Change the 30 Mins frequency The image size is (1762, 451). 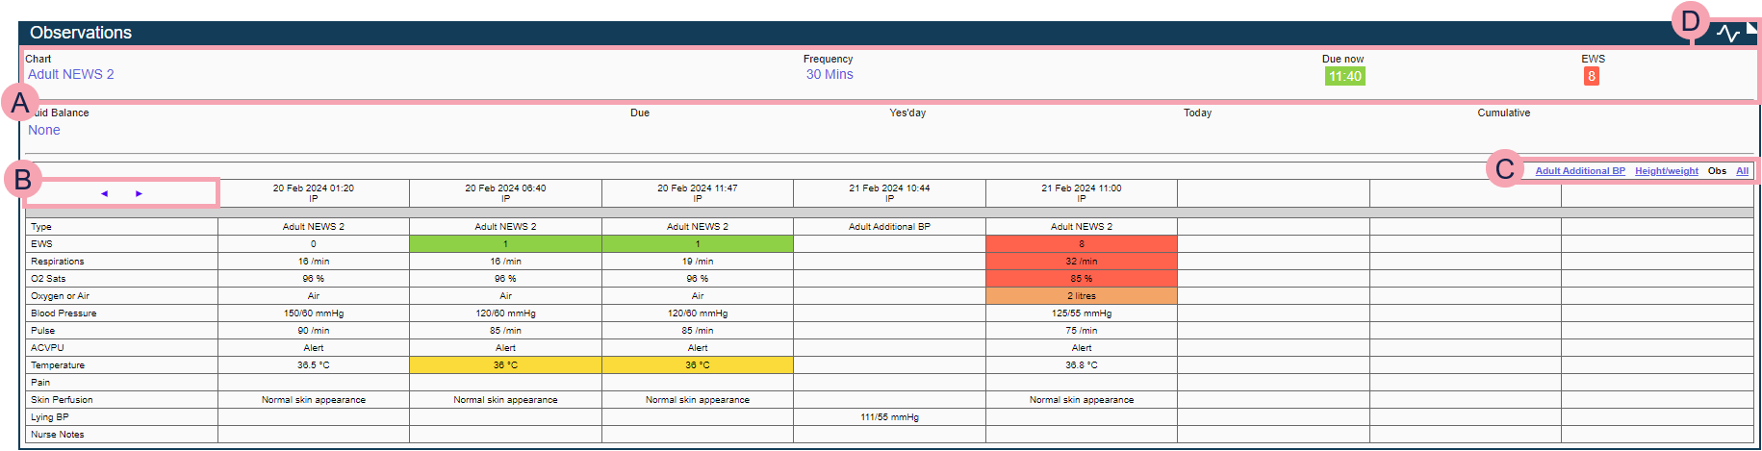(x=829, y=74)
